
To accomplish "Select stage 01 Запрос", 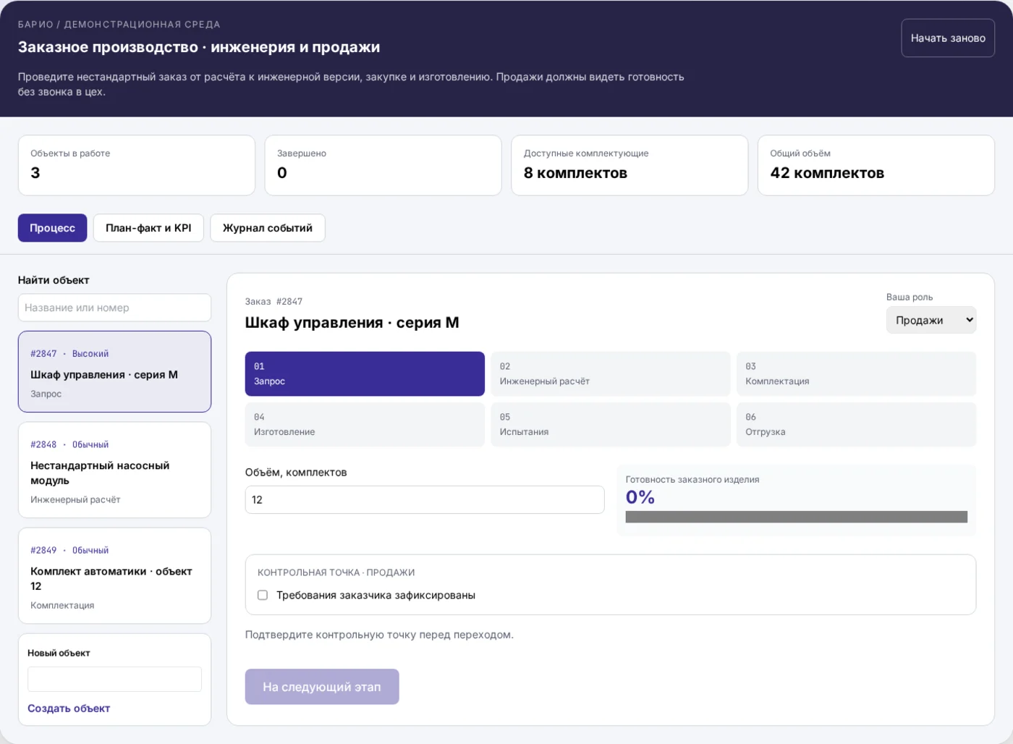I will coord(365,374).
